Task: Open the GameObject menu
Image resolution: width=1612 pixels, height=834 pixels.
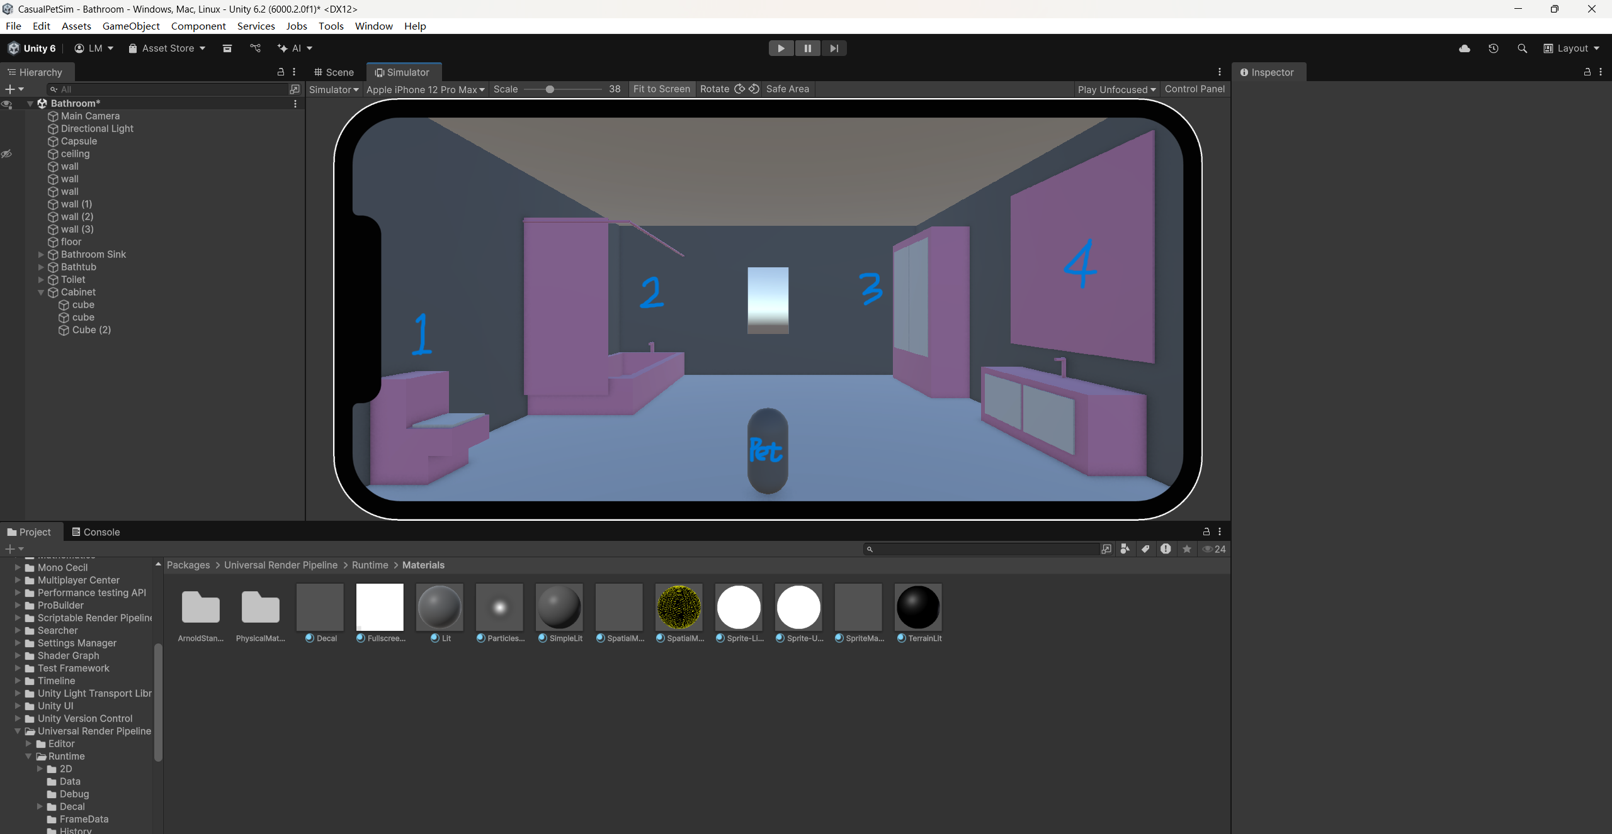Action: click(x=131, y=26)
